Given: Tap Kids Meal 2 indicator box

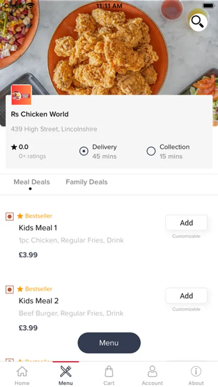Looking at the screenshot, I should point(9,289).
